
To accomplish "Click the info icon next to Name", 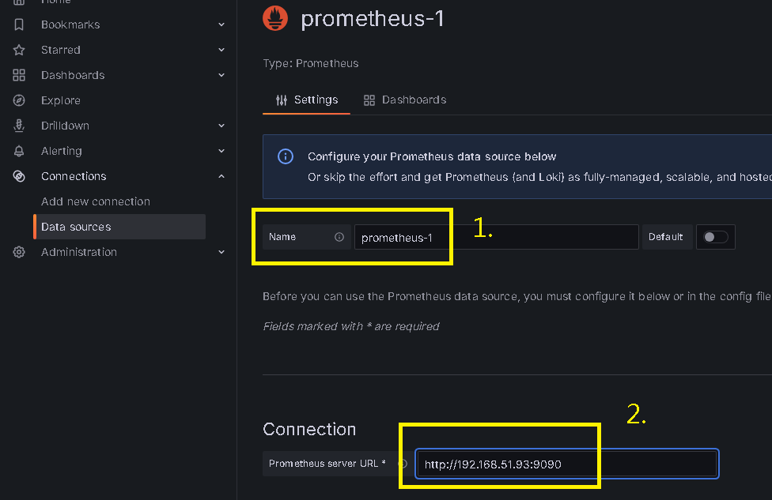I will pos(339,237).
